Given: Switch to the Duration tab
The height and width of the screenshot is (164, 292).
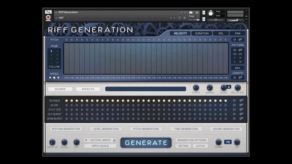Looking at the screenshot, I should point(202,33).
